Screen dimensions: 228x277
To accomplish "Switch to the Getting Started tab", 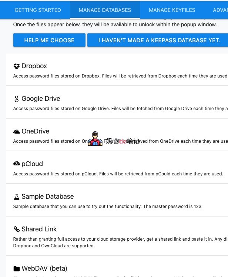I will 38,10.
